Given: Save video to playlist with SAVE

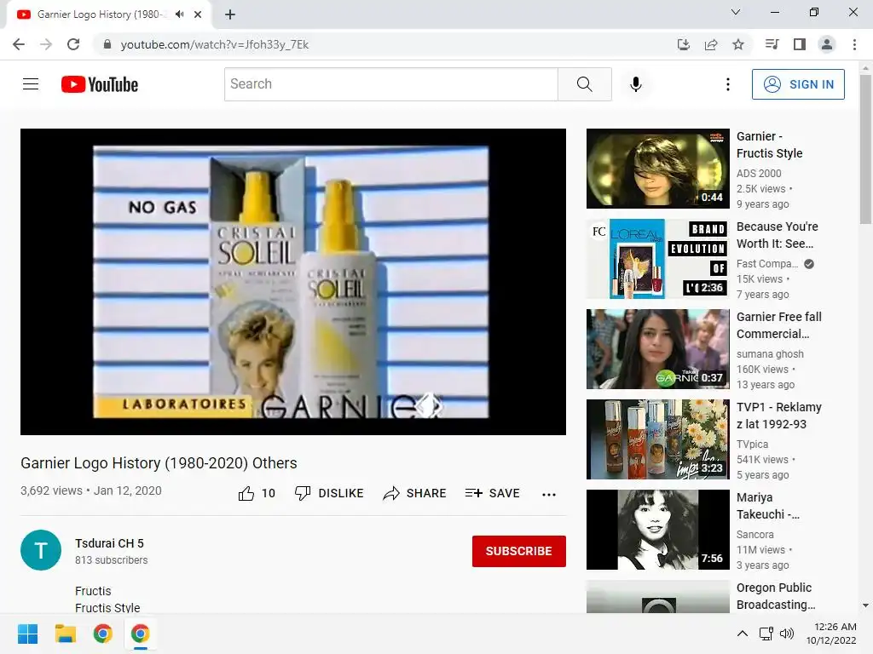Looking at the screenshot, I should 493,493.
